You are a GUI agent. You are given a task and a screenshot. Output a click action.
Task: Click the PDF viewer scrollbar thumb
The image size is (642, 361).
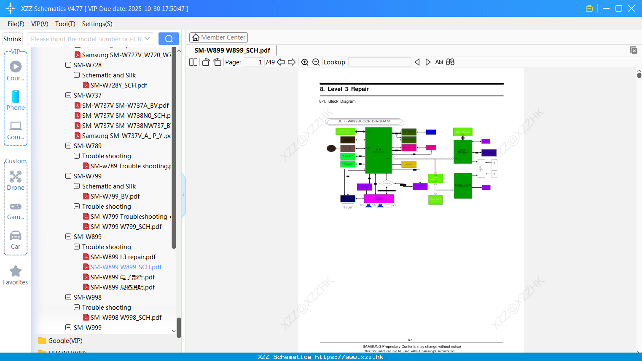click(x=639, y=75)
